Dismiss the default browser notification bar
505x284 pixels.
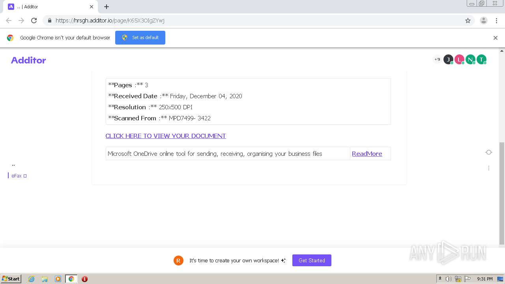[x=496, y=38]
